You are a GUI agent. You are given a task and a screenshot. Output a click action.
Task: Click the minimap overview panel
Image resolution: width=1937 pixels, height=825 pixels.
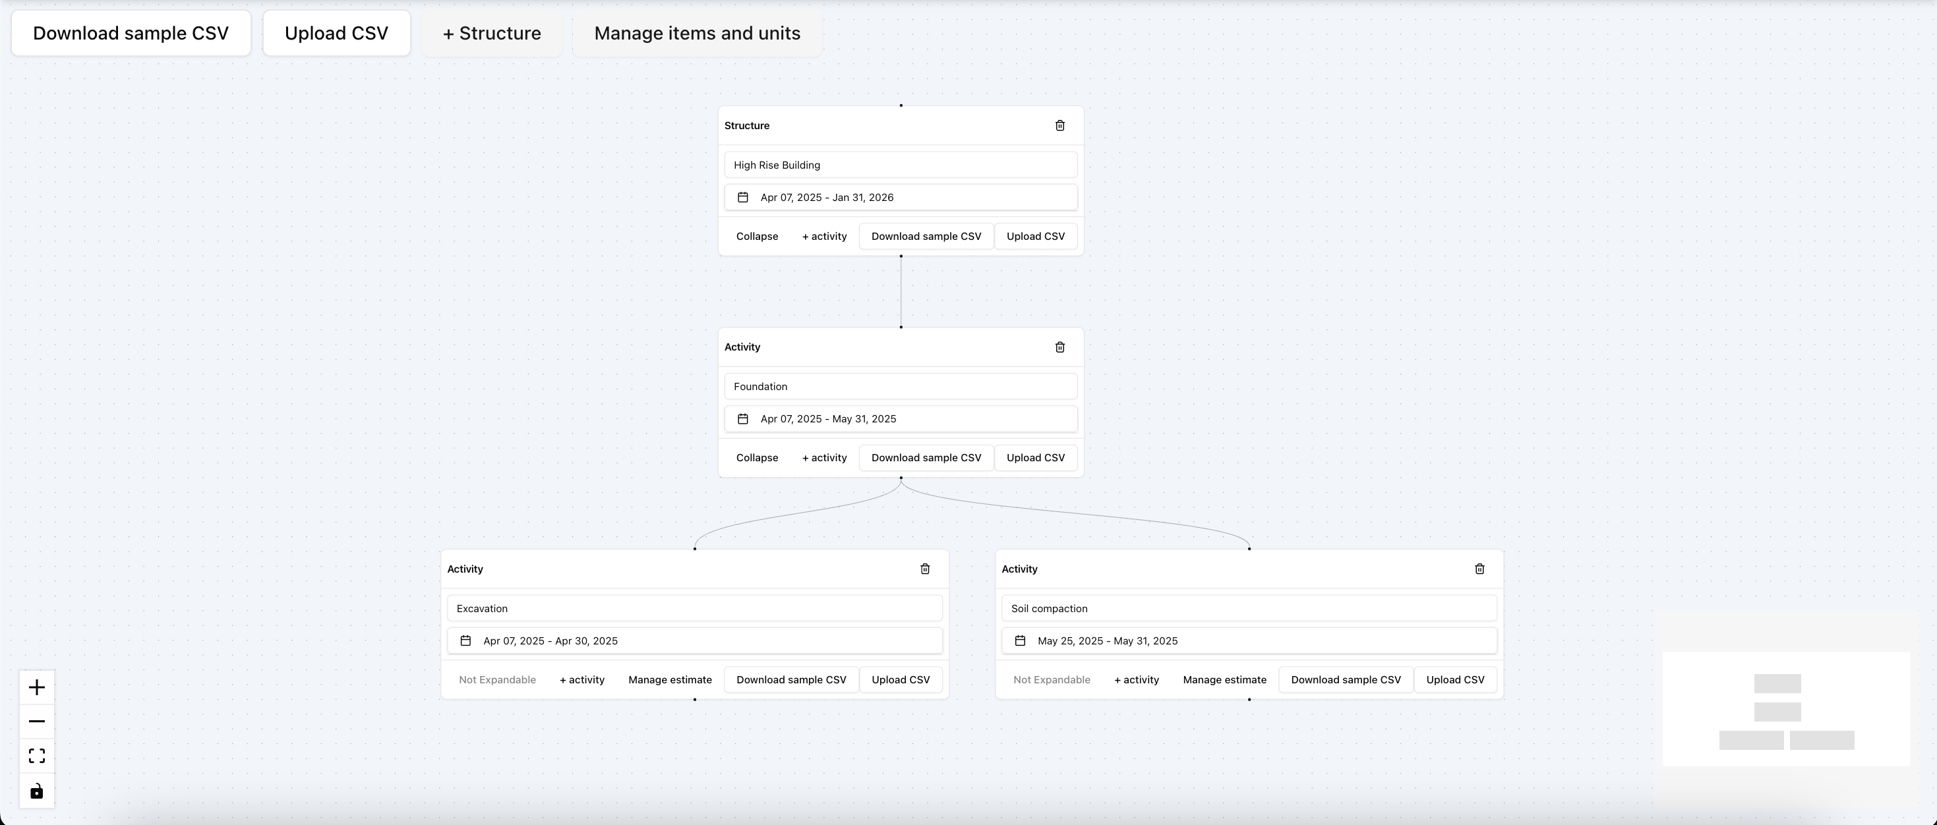click(1786, 709)
